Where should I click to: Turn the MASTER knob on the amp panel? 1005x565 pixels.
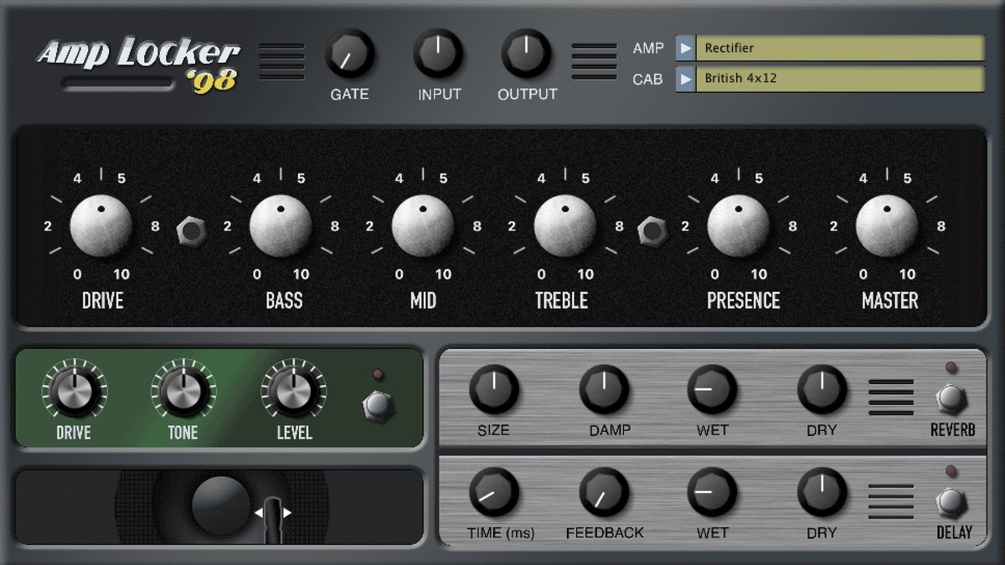pos(888,226)
